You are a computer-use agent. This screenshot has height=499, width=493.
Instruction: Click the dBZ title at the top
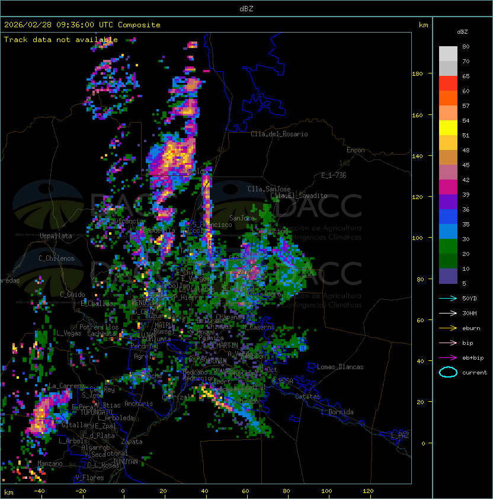coord(246,9)
